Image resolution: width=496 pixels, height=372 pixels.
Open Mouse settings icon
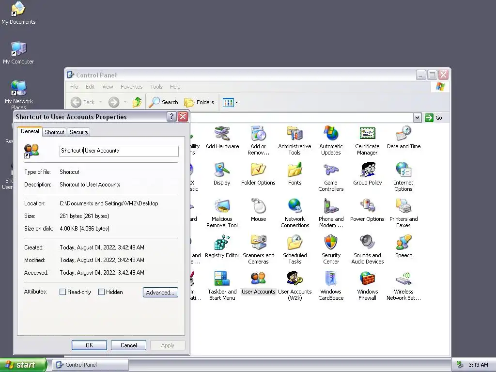(x=259, y=210)
